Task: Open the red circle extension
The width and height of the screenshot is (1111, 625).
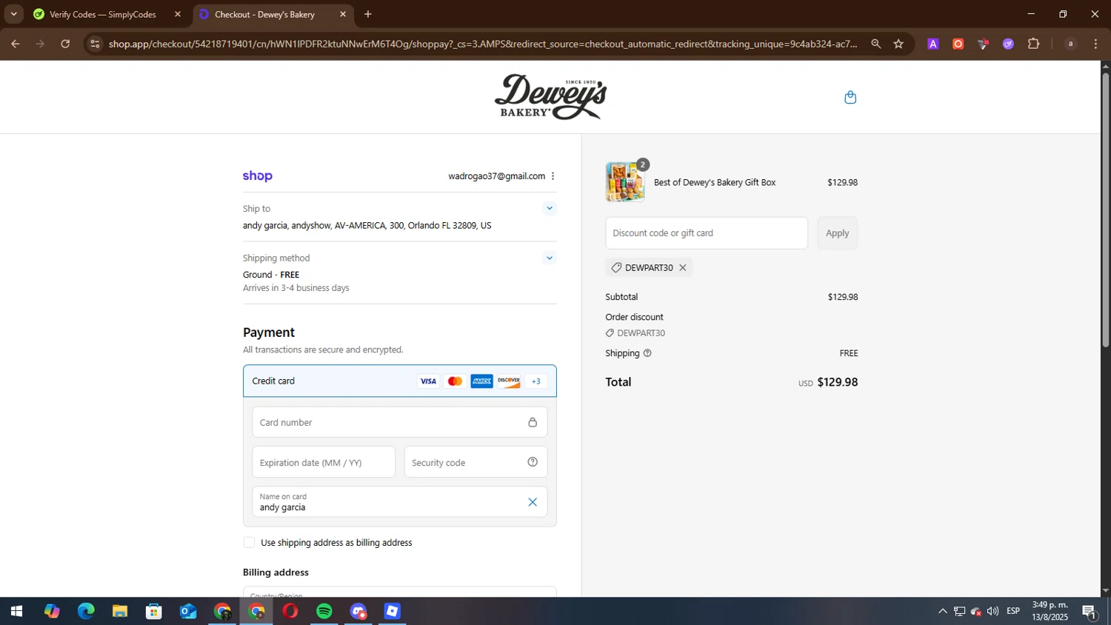Action: [958, 44]
